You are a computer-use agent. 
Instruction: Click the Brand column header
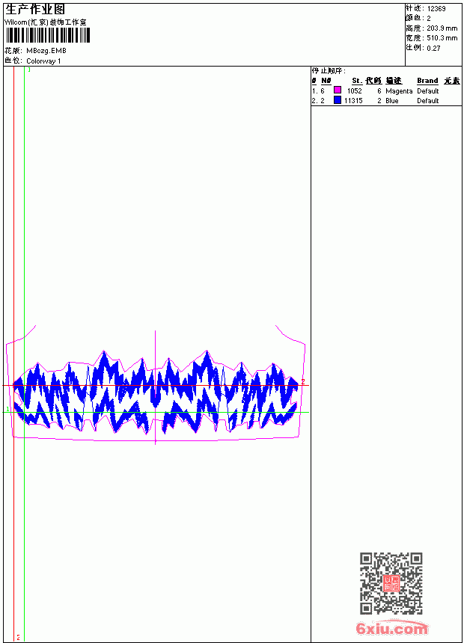pyautogui.click(x=427, y=81)
